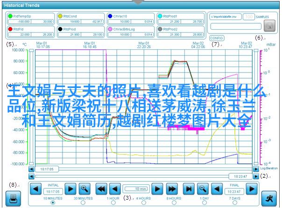Image resolution: width=282 pixels, height=208 pixels.
Task: Click the right mBar axis vertical slider
Action: click(256, 107)
